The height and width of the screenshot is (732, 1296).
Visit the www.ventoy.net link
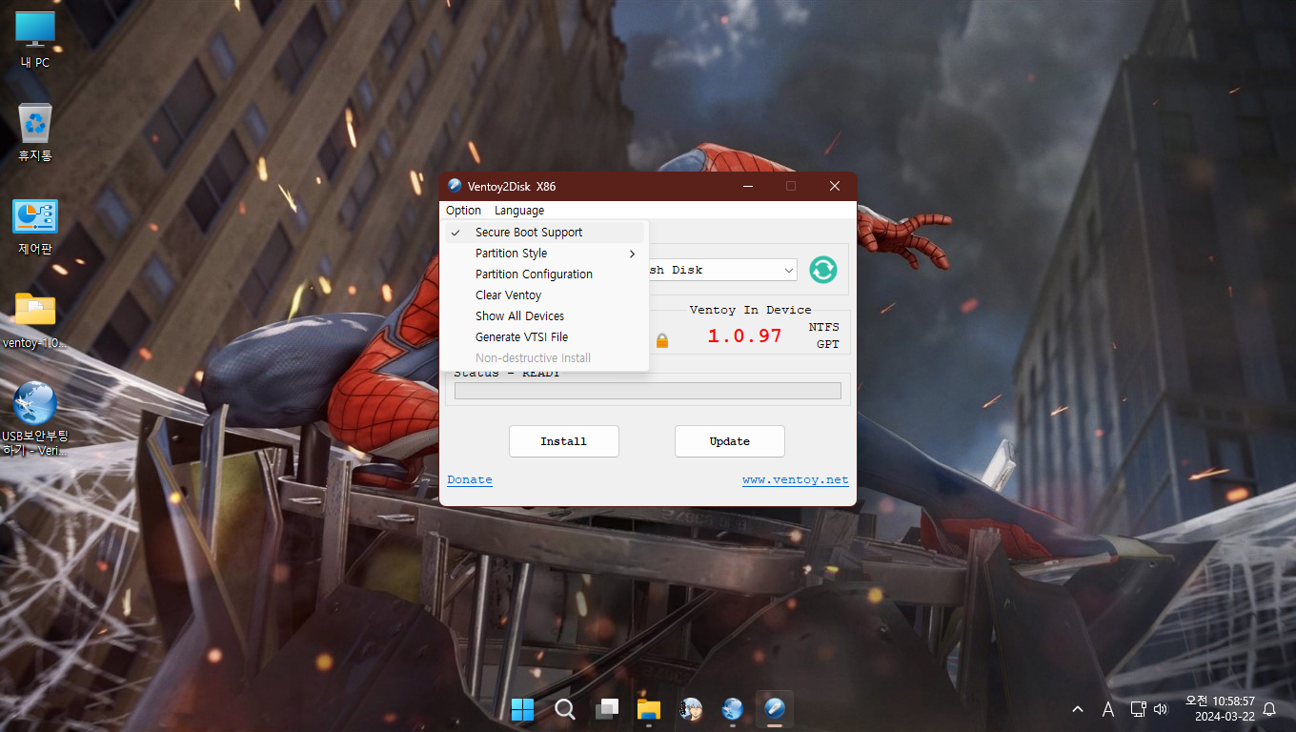pos(796,479)
